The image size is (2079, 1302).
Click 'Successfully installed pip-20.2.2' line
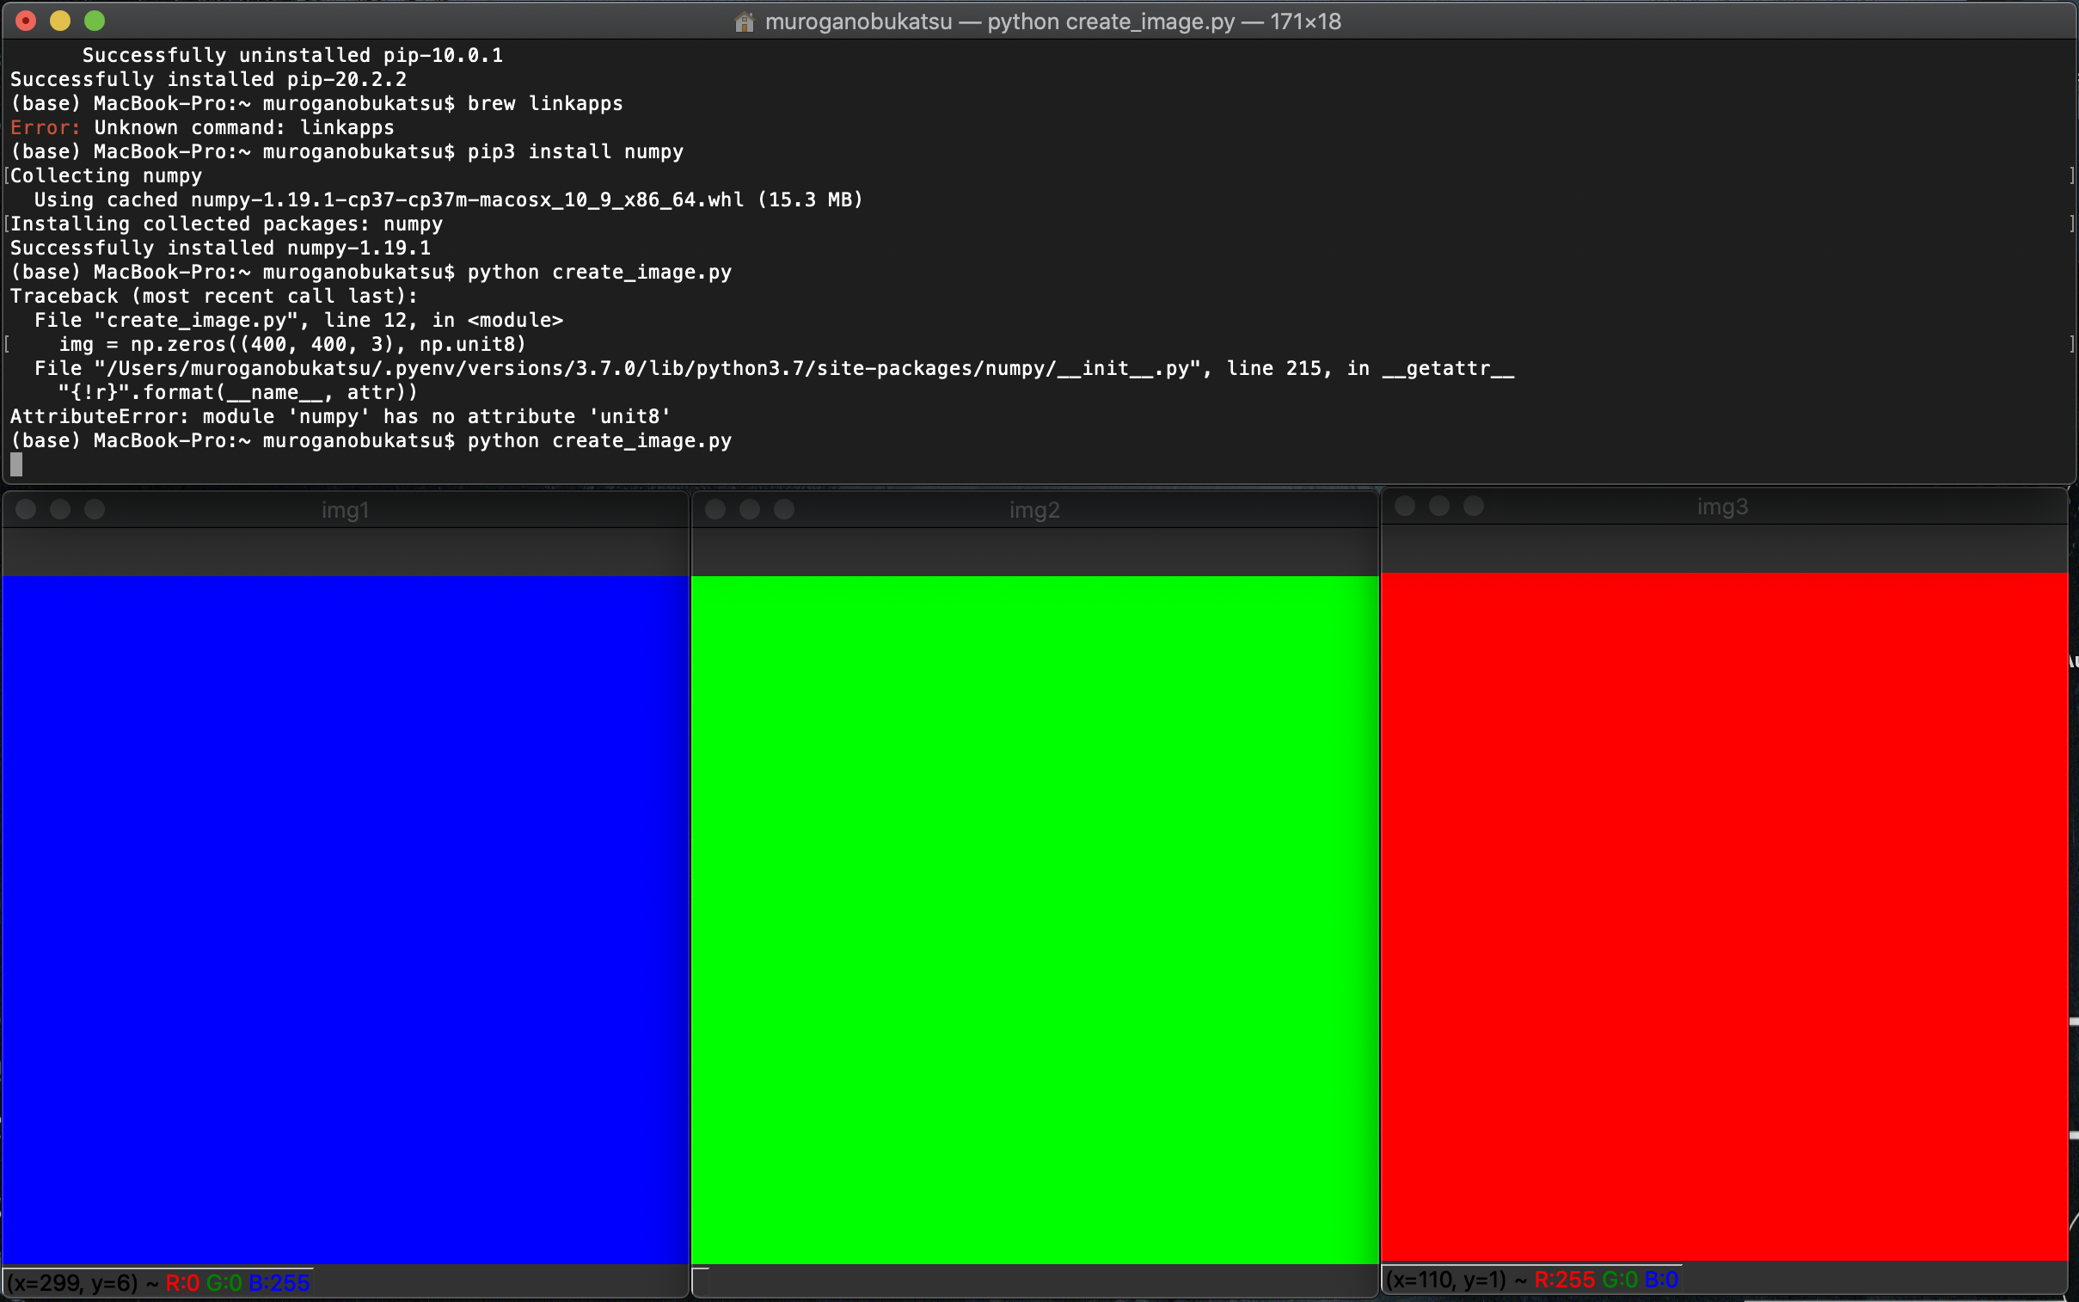tap(208, 79)
